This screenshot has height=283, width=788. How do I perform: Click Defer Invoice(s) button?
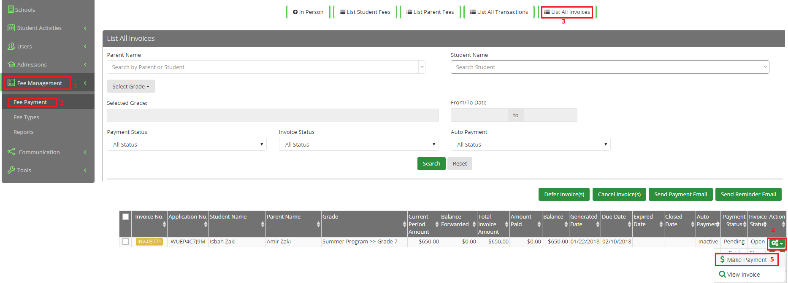pos(564,194)
